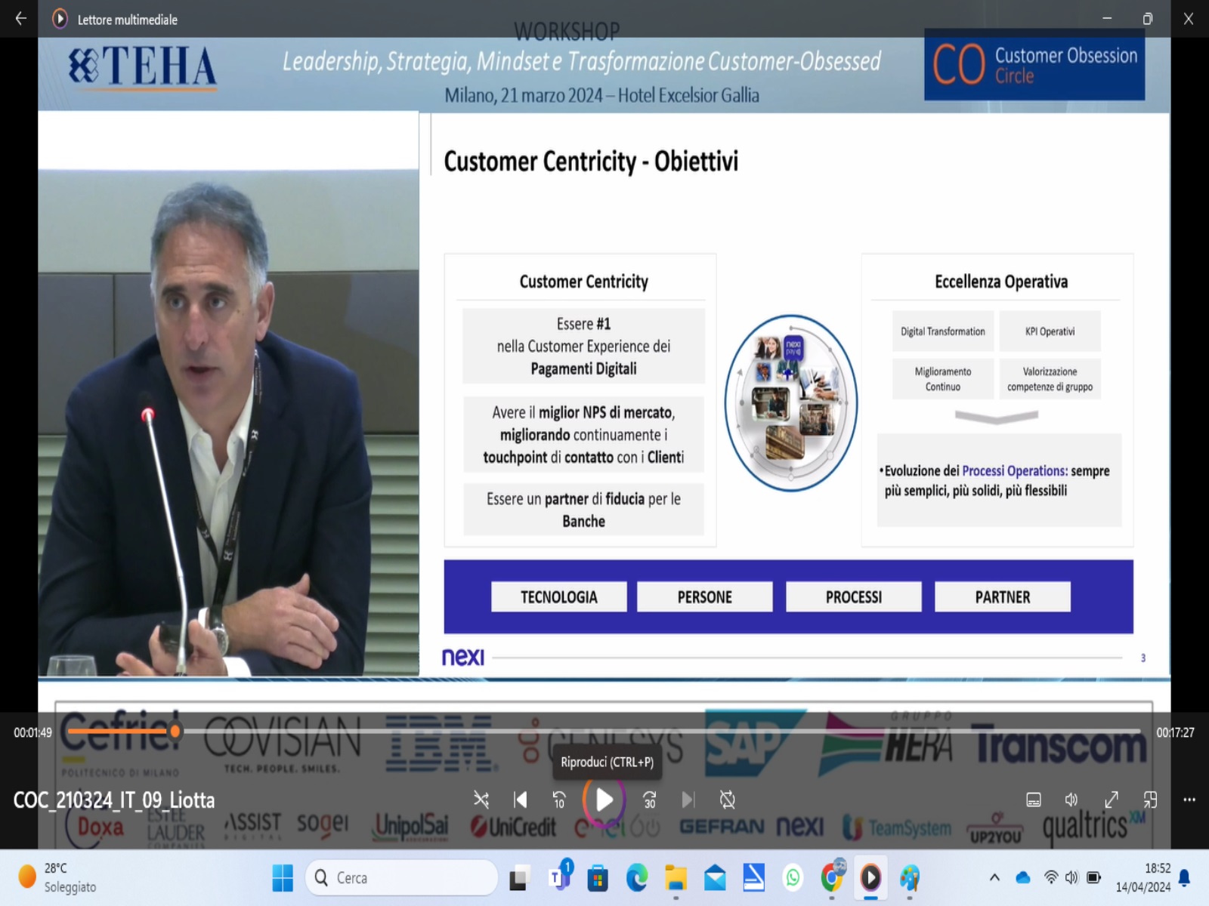
Task: Skip to the next track
Action: click(688, 800)
